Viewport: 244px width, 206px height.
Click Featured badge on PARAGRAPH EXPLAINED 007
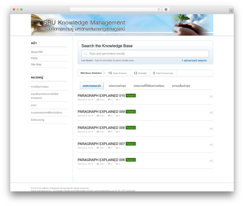(131, 144)
